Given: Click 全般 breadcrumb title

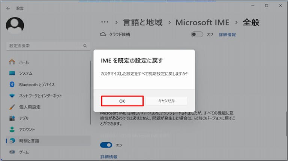Looking at the screenshot, I should [x=251, y=22].
